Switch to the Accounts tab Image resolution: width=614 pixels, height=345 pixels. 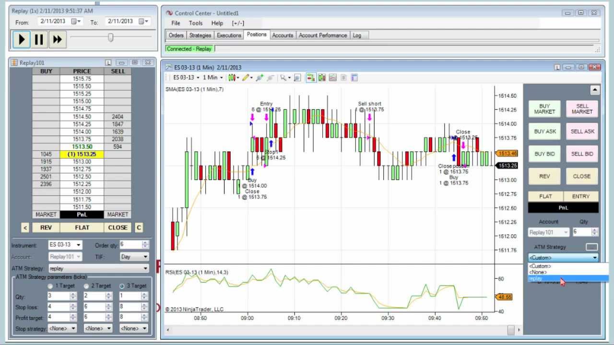[x=283, y=35]
